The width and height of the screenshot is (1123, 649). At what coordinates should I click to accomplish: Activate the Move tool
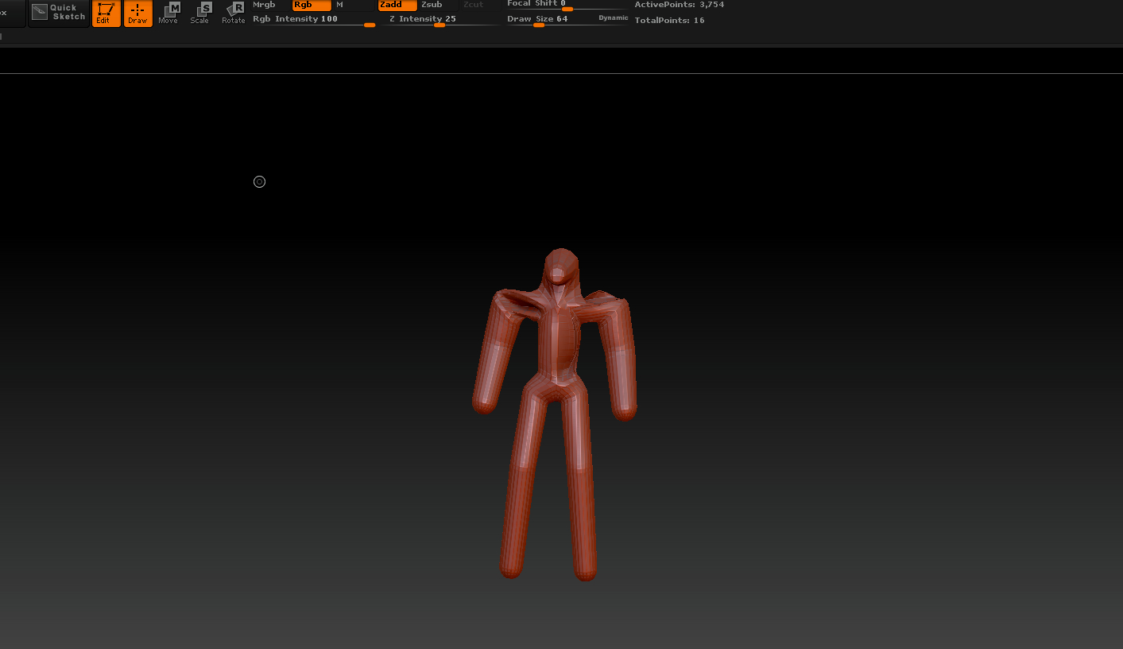pyautogui.click(x=168, y=13)
